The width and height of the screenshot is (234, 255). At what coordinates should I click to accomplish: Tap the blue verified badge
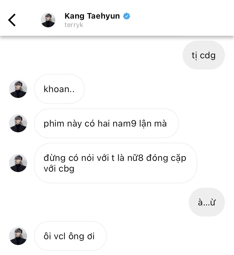127,16
